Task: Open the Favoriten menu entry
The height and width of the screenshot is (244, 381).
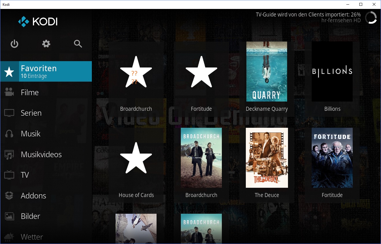Action: tap(46, 72)
